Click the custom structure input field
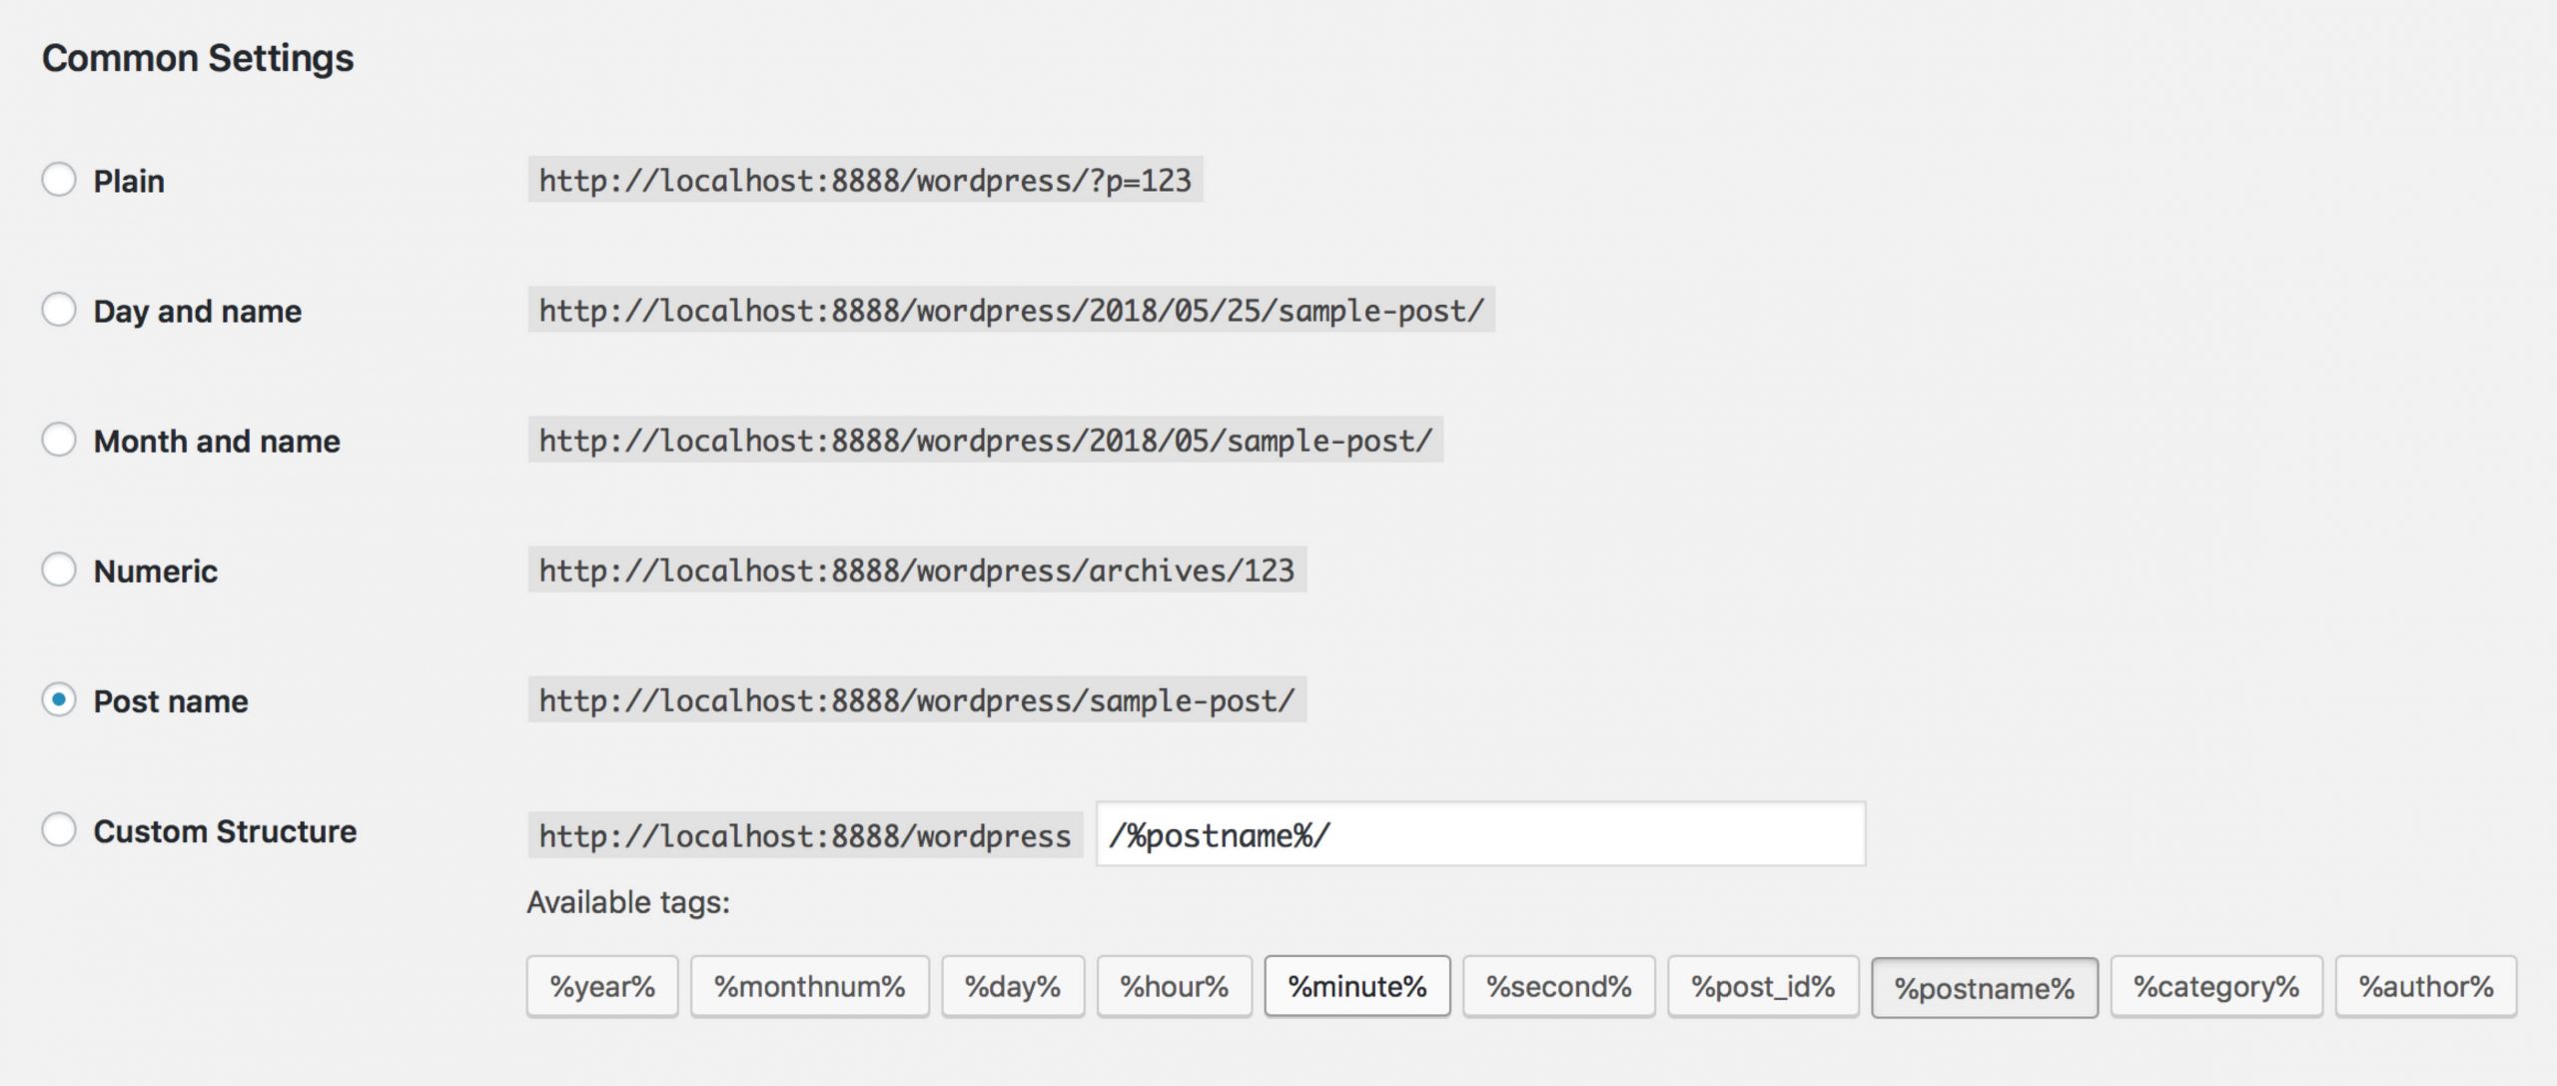2557x1086 pixels. [x=1480, y=834]
